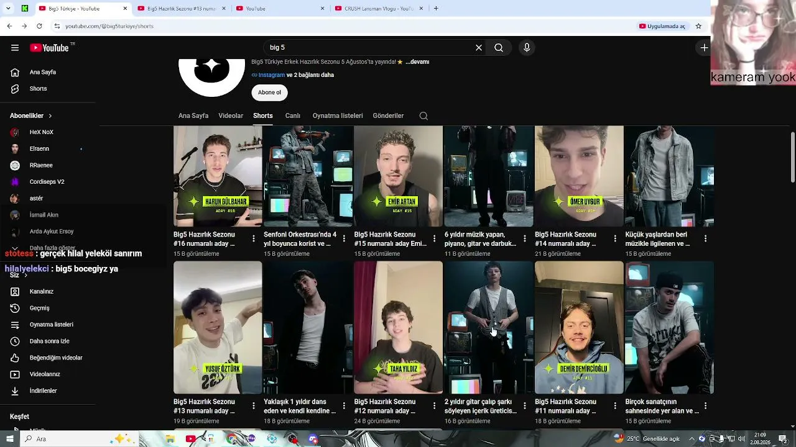Open Cordiseps V2 subscription channel
The height and width of the screenshot is (447, 796).
click(x=47, y=182)
